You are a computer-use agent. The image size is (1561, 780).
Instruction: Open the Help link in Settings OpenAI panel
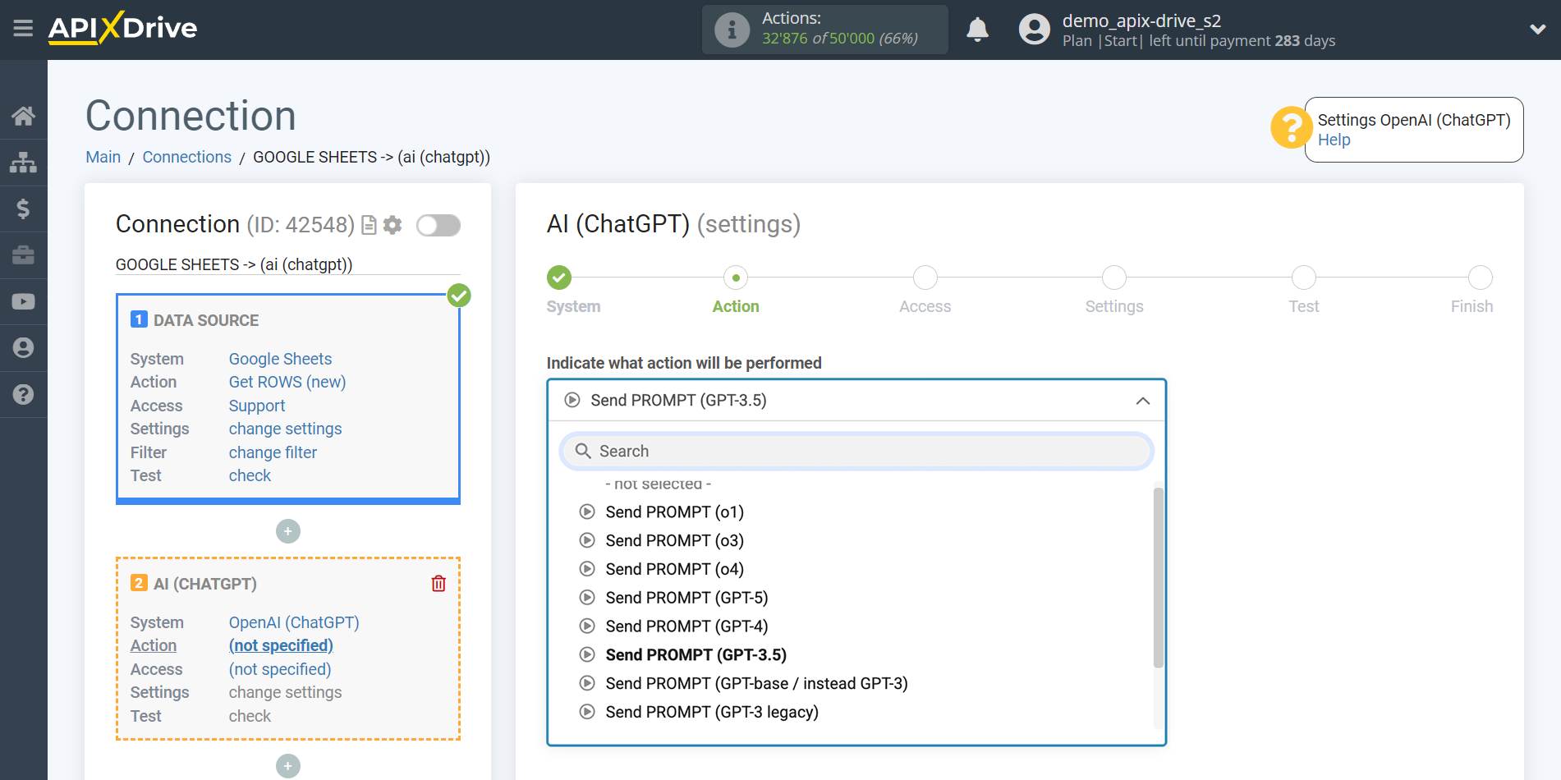pyautogui.click(x=1334, y=140)
